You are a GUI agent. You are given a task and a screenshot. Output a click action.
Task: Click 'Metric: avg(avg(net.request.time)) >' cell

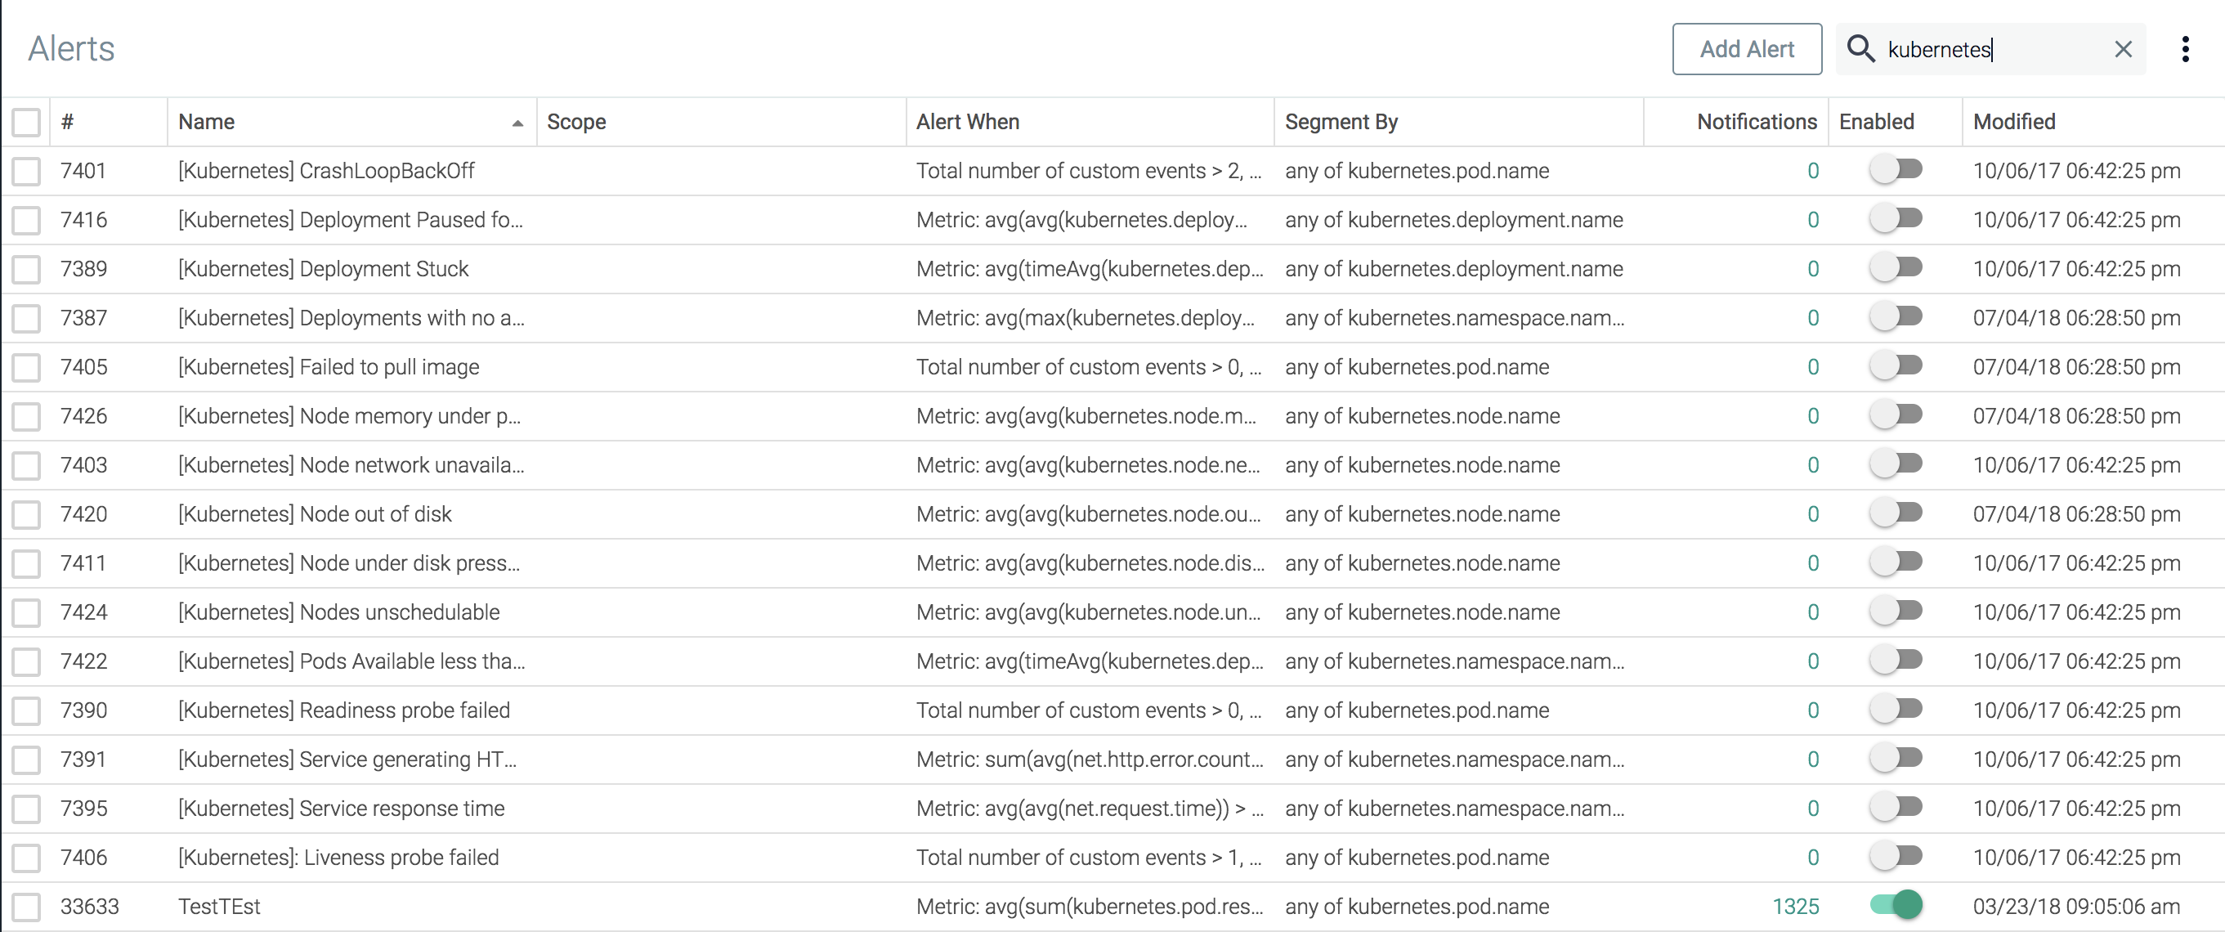(1089, 809)
